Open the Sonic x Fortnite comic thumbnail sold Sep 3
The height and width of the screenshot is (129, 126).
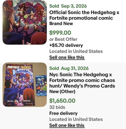click(x=25, y=22)
